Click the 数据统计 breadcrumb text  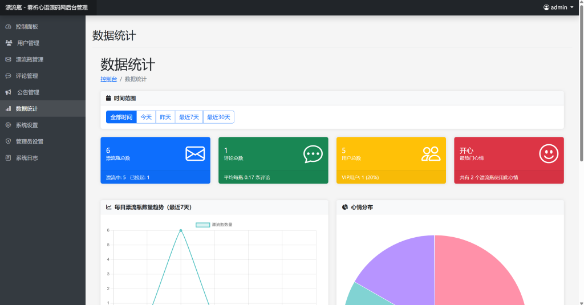(x=136, y=79)
